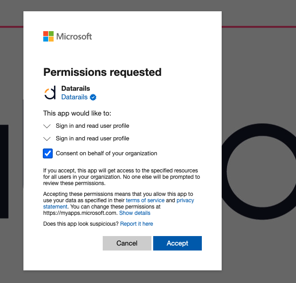Screen dimensions: 296x283
Task: Click the Microsoft wordmark text
Action: point(74,36)
